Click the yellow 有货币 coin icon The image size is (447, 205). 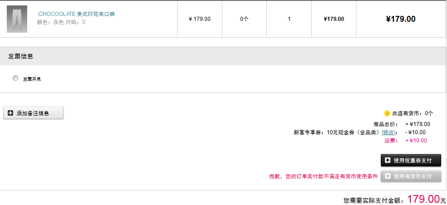coord(387,113)
